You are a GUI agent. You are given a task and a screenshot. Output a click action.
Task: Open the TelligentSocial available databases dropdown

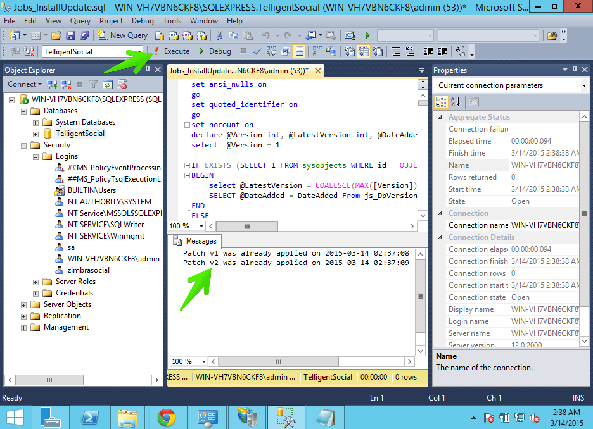click(x=139, y=51)
